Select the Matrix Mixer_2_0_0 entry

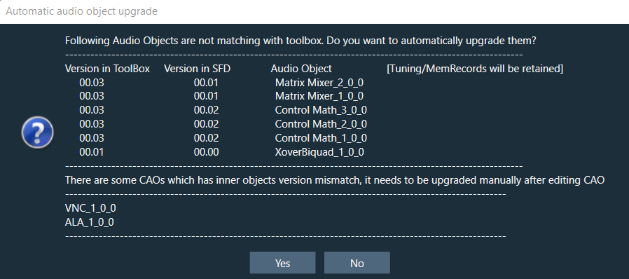[319, 83]
